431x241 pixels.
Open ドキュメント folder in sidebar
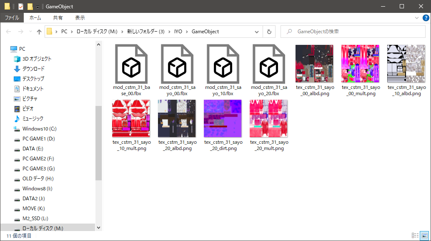(33, 89)
